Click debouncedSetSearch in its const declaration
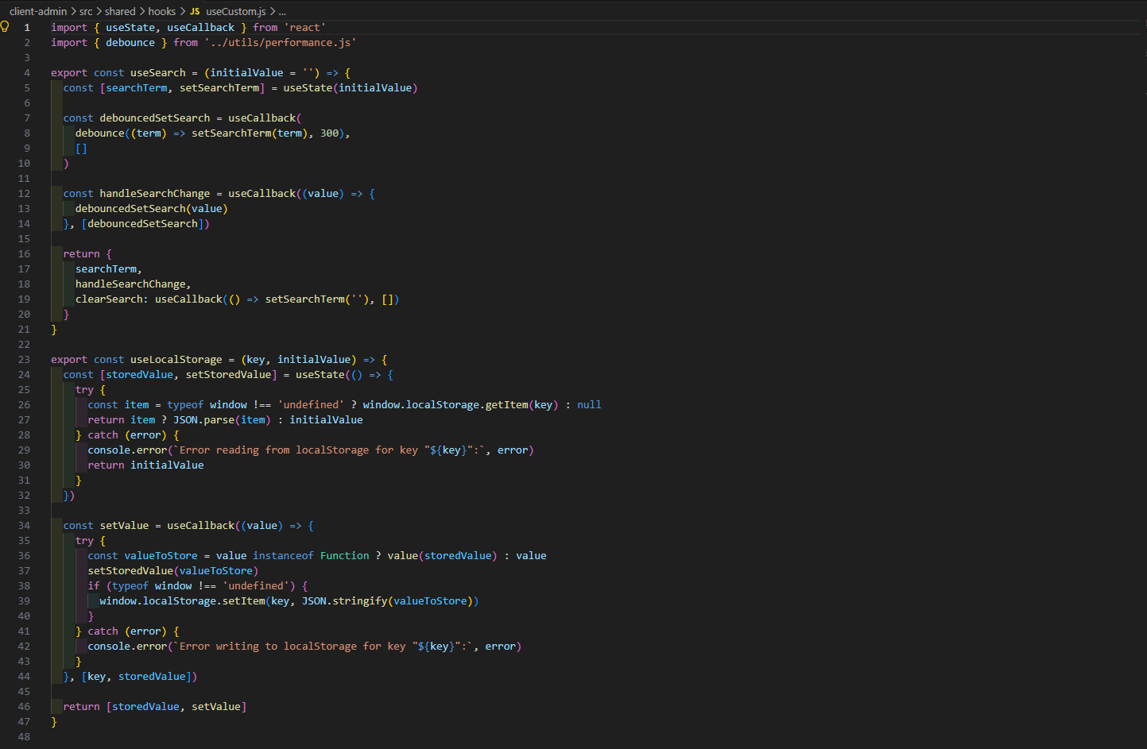Image resolution: width=1147 pixels, height=749 pixels. 155,118
